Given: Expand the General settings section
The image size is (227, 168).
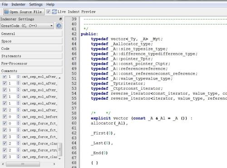Looking at the screenshot, I should coord(31,34).
